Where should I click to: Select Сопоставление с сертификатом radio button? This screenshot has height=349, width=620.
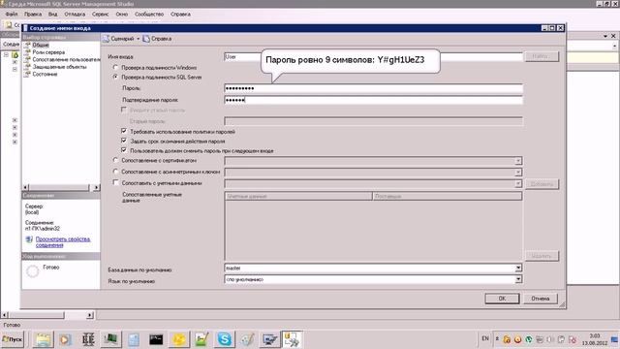[115, 160]
